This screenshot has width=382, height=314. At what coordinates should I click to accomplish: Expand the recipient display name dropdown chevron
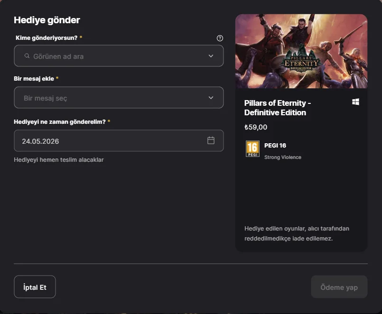[x=211, y=56]
